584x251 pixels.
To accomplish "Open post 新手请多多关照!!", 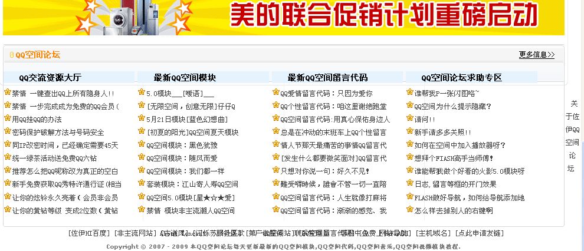I will (443, 133).
